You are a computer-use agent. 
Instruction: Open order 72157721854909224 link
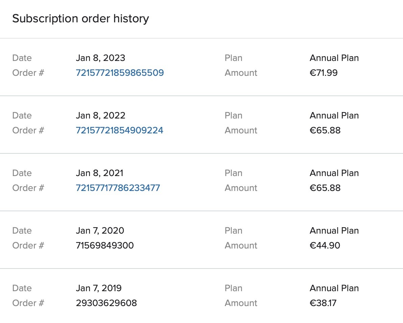click(x=119, y=130)
